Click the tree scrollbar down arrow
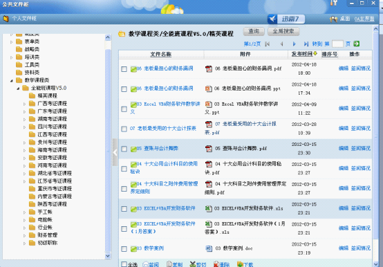Viewport: 383px width, 267px height. point(108,256)
